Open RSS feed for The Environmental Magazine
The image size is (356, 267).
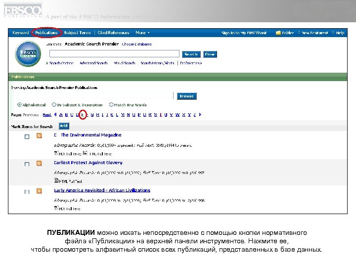(39, 136)
